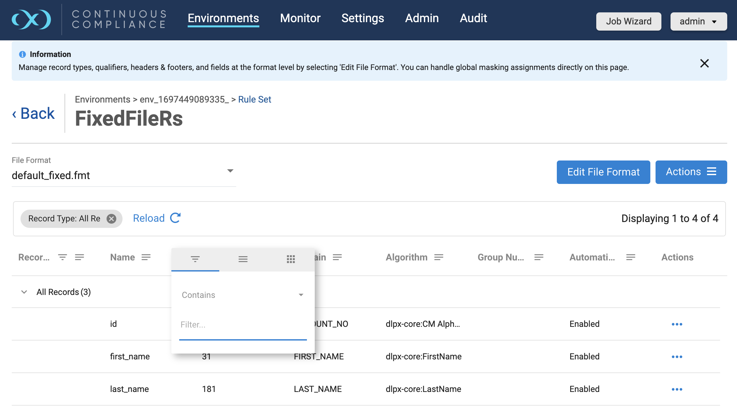Click the Continuous Compliance infinity logo
737x418 pixels.
pyautogui.click(x=31, y=20)
